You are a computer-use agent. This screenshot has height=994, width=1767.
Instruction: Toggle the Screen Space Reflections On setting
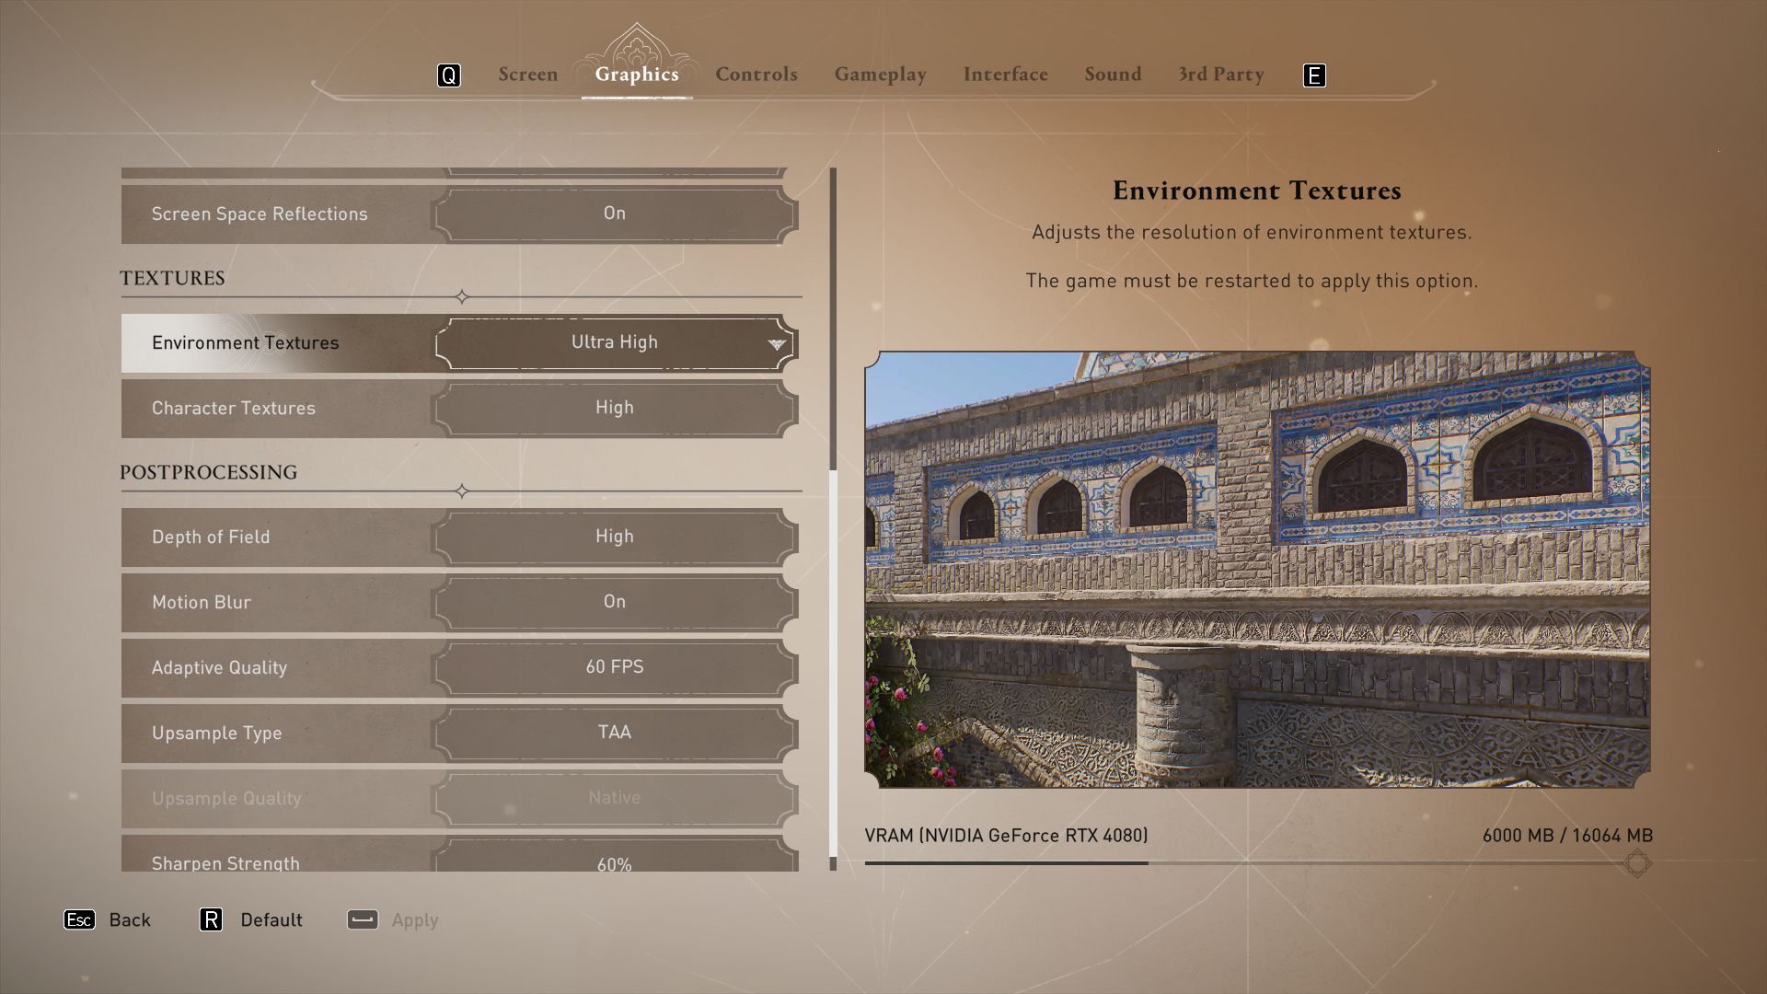pyautogui.click(x=614, y=214)
